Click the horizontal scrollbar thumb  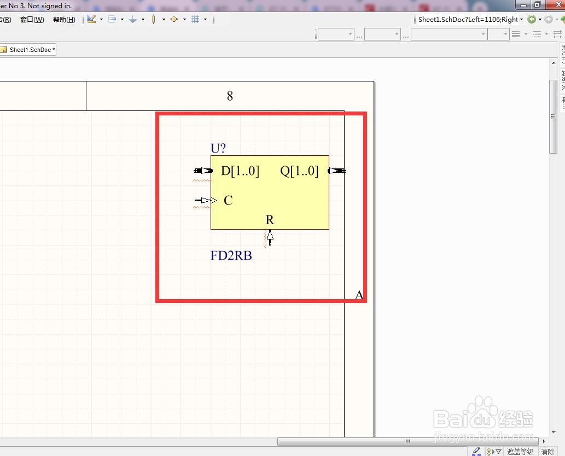coord(407,441)
